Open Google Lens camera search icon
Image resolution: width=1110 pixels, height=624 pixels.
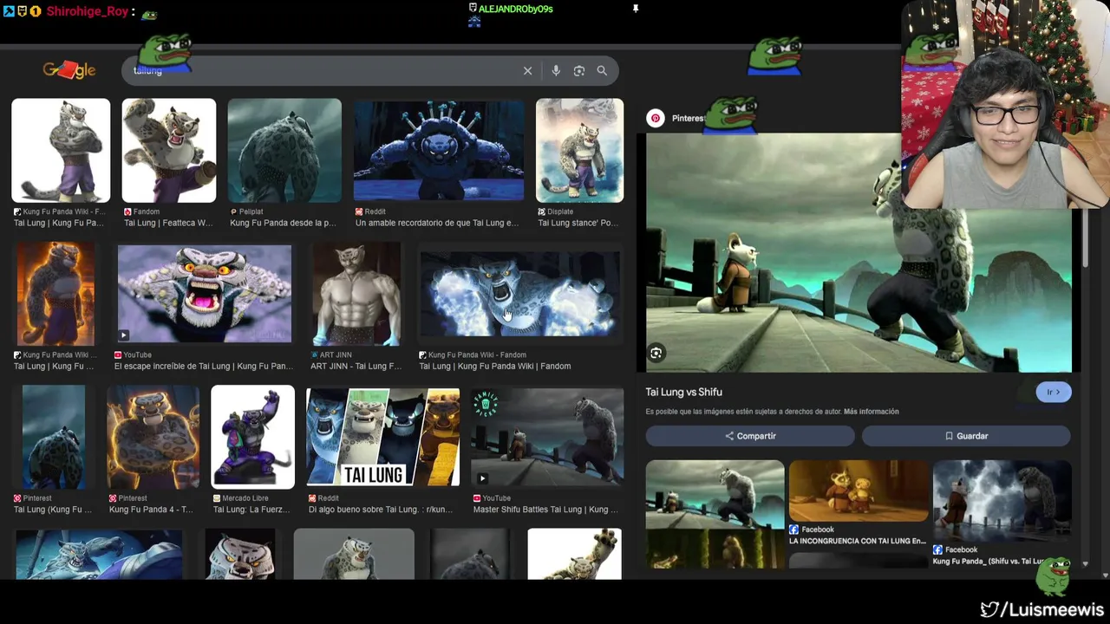click(x=579, y=71)
